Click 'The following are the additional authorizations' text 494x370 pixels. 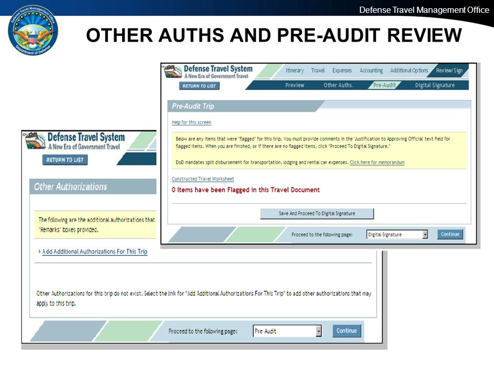coord(97,225)
